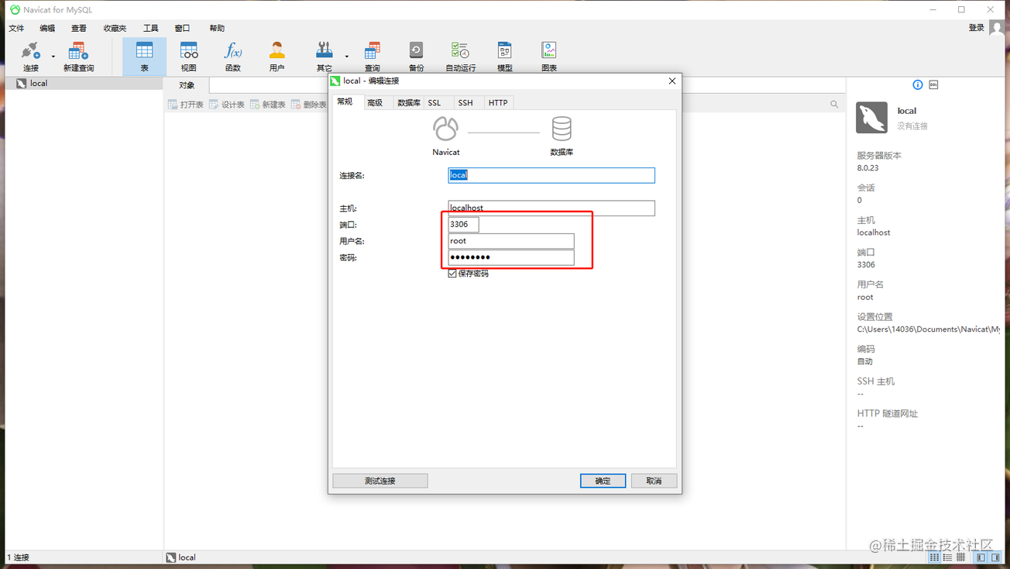Image resolution: width=1010 pixels, height=569 pixels.
Task: Confirm with the 确定 button
Action: coord(603,481)
